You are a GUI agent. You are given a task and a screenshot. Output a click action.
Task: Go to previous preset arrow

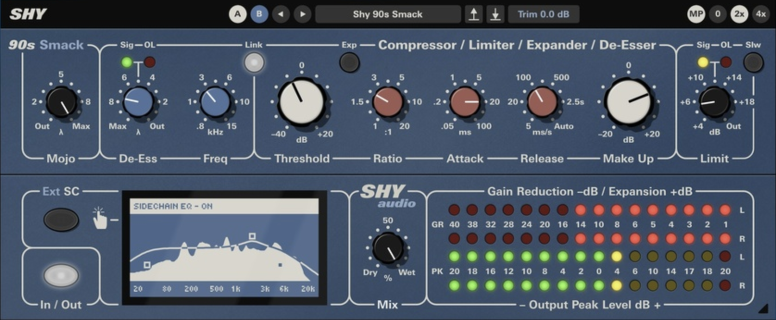click(281, 14)
